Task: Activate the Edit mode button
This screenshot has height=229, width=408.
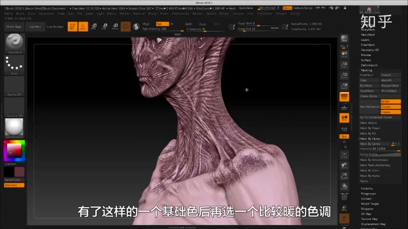Action: click(x=72, y=26)
